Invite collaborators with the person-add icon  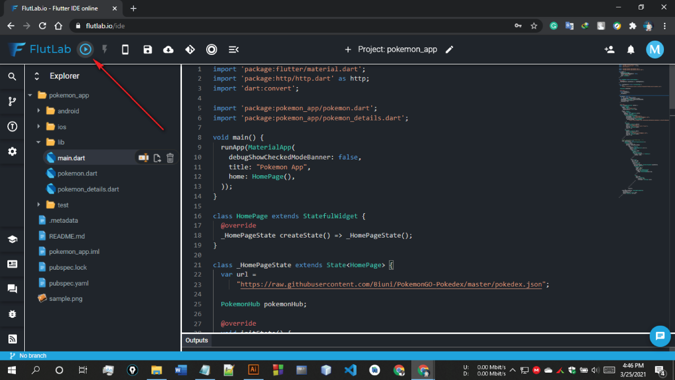(x=610, y=49)
